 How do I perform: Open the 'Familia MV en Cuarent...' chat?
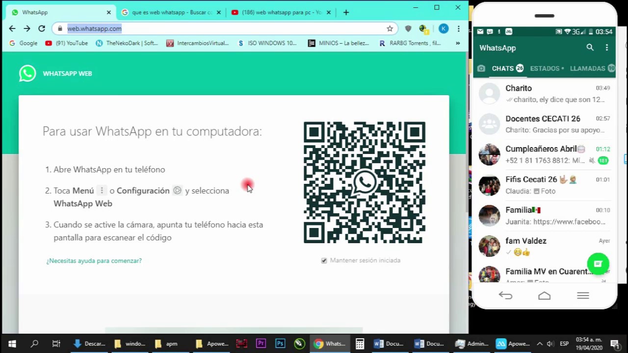click(544, 274)
